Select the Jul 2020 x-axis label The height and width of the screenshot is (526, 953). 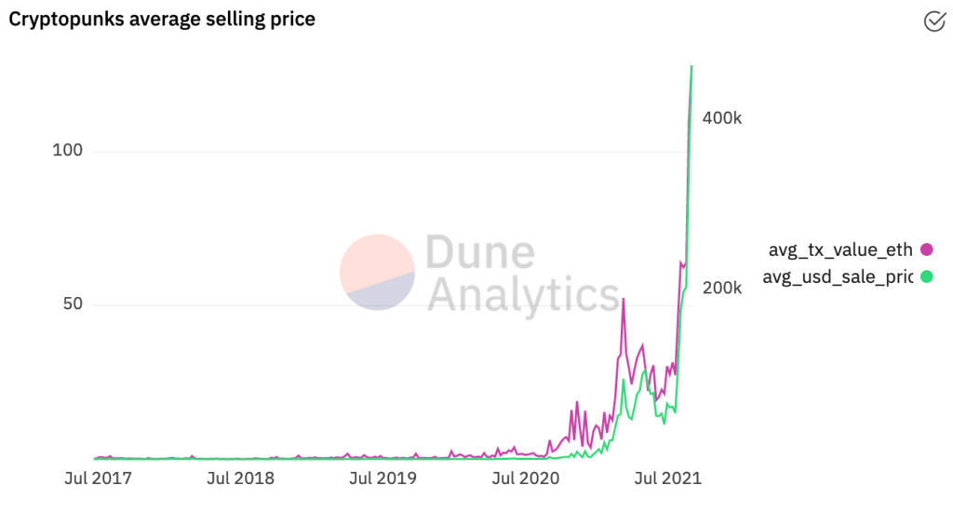[525, 478]
